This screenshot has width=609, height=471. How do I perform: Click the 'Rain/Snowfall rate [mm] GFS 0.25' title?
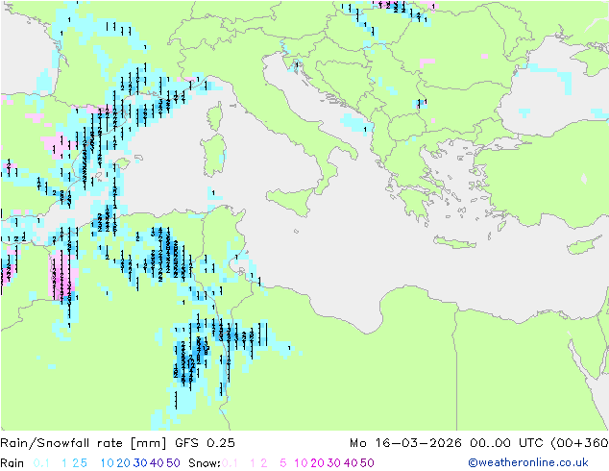118,443
